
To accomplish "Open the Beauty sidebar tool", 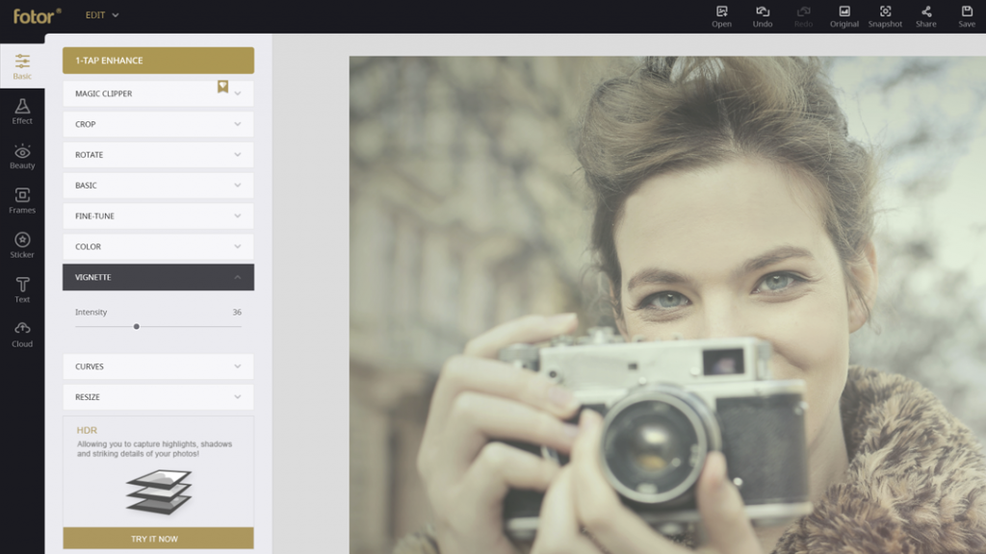I will click(x=22, y=156).
